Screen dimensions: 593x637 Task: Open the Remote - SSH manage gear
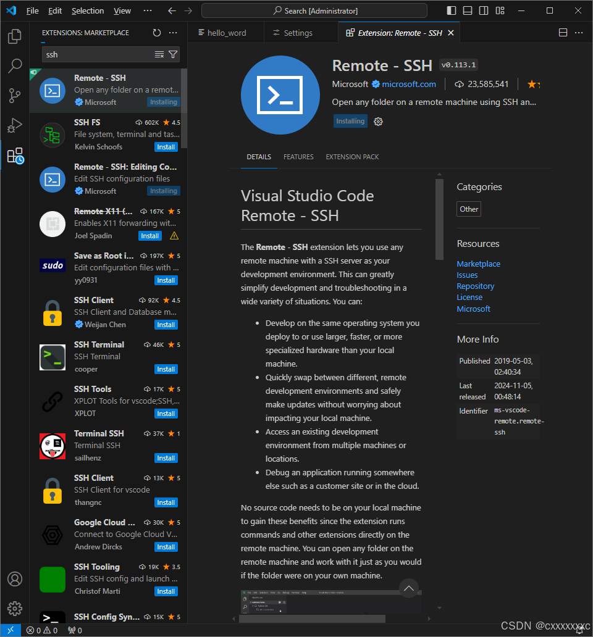[x=378, y=122]
